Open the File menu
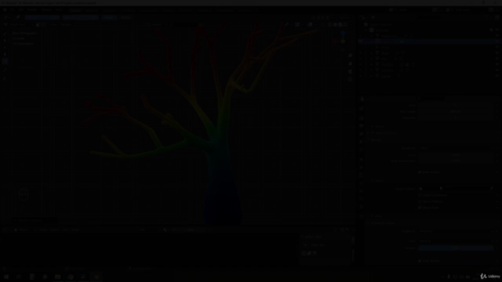502x282 pixels. 12,10
